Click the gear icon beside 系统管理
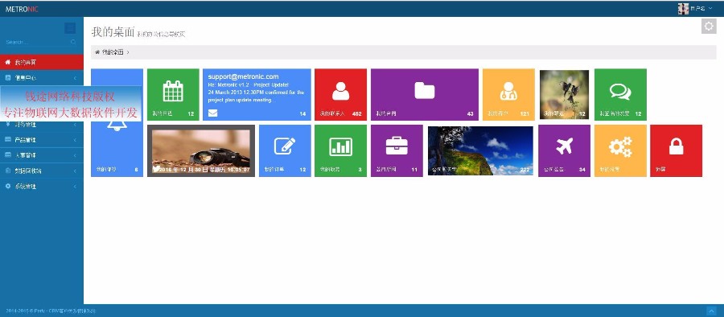Viewport: 724px width, 317px height. tap(8, 186)
